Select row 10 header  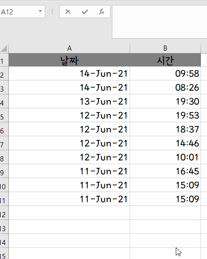point(4,185)
